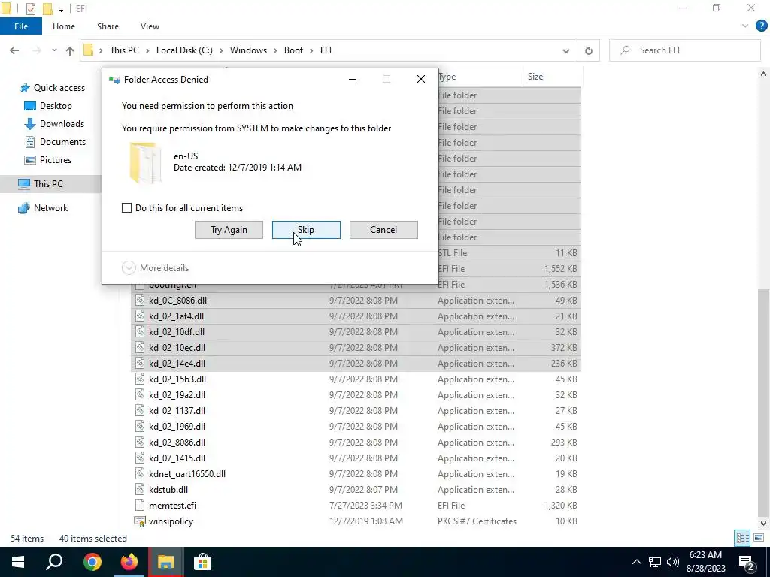The height and width of the screenshot is (577, 770).
Task: Select the file kd_02_10ec.dll
Action: (177, 347)
